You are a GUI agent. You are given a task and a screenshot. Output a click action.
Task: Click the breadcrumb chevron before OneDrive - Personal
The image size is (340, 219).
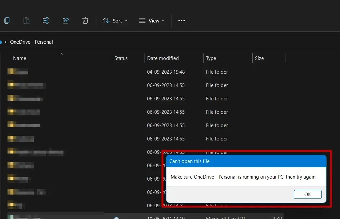pos(6,42)
